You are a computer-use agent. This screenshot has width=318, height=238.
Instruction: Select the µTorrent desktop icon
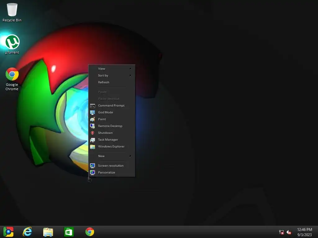(x=12, y=45)
